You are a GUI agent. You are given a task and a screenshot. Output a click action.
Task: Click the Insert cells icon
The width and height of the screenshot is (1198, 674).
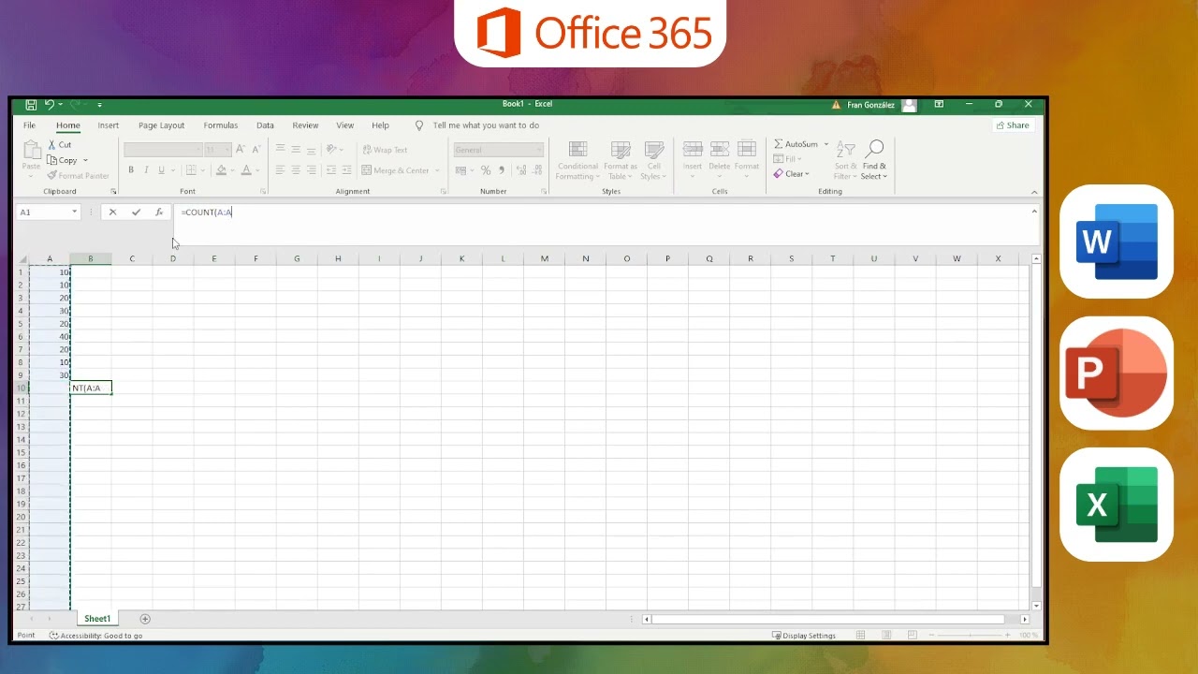[693, 150]
